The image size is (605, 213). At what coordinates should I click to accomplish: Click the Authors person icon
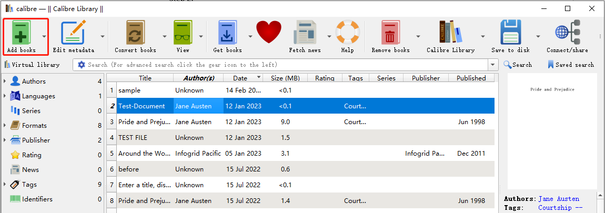(15, 81)
